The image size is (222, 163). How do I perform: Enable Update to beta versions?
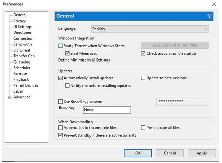pyautogui.click(x=143, y=78)
